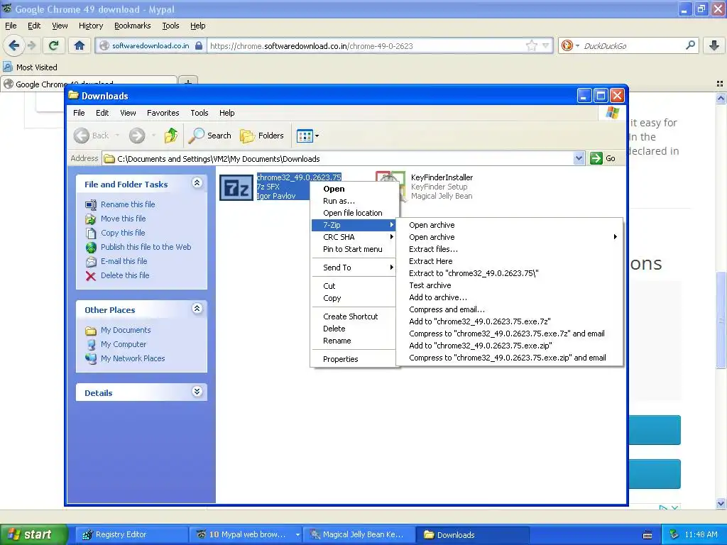
Task: Bookmark page with the star icon
Action: pos(531,45)
